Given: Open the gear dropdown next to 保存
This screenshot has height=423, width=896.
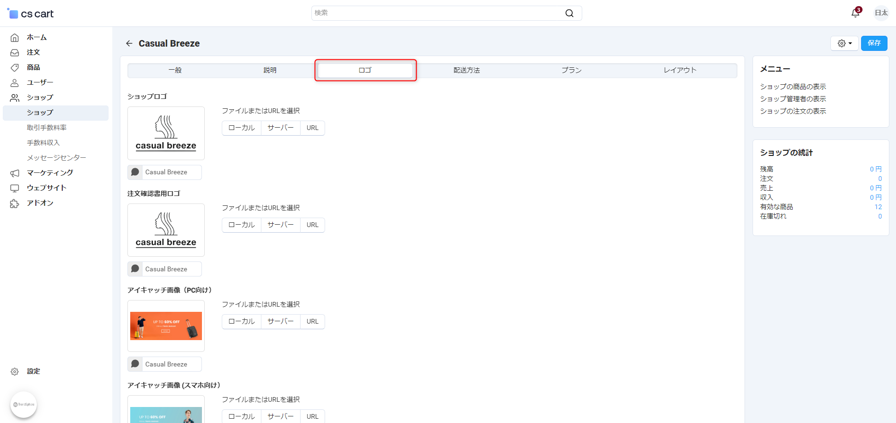Looking at the screenshot, I should 844,43.
